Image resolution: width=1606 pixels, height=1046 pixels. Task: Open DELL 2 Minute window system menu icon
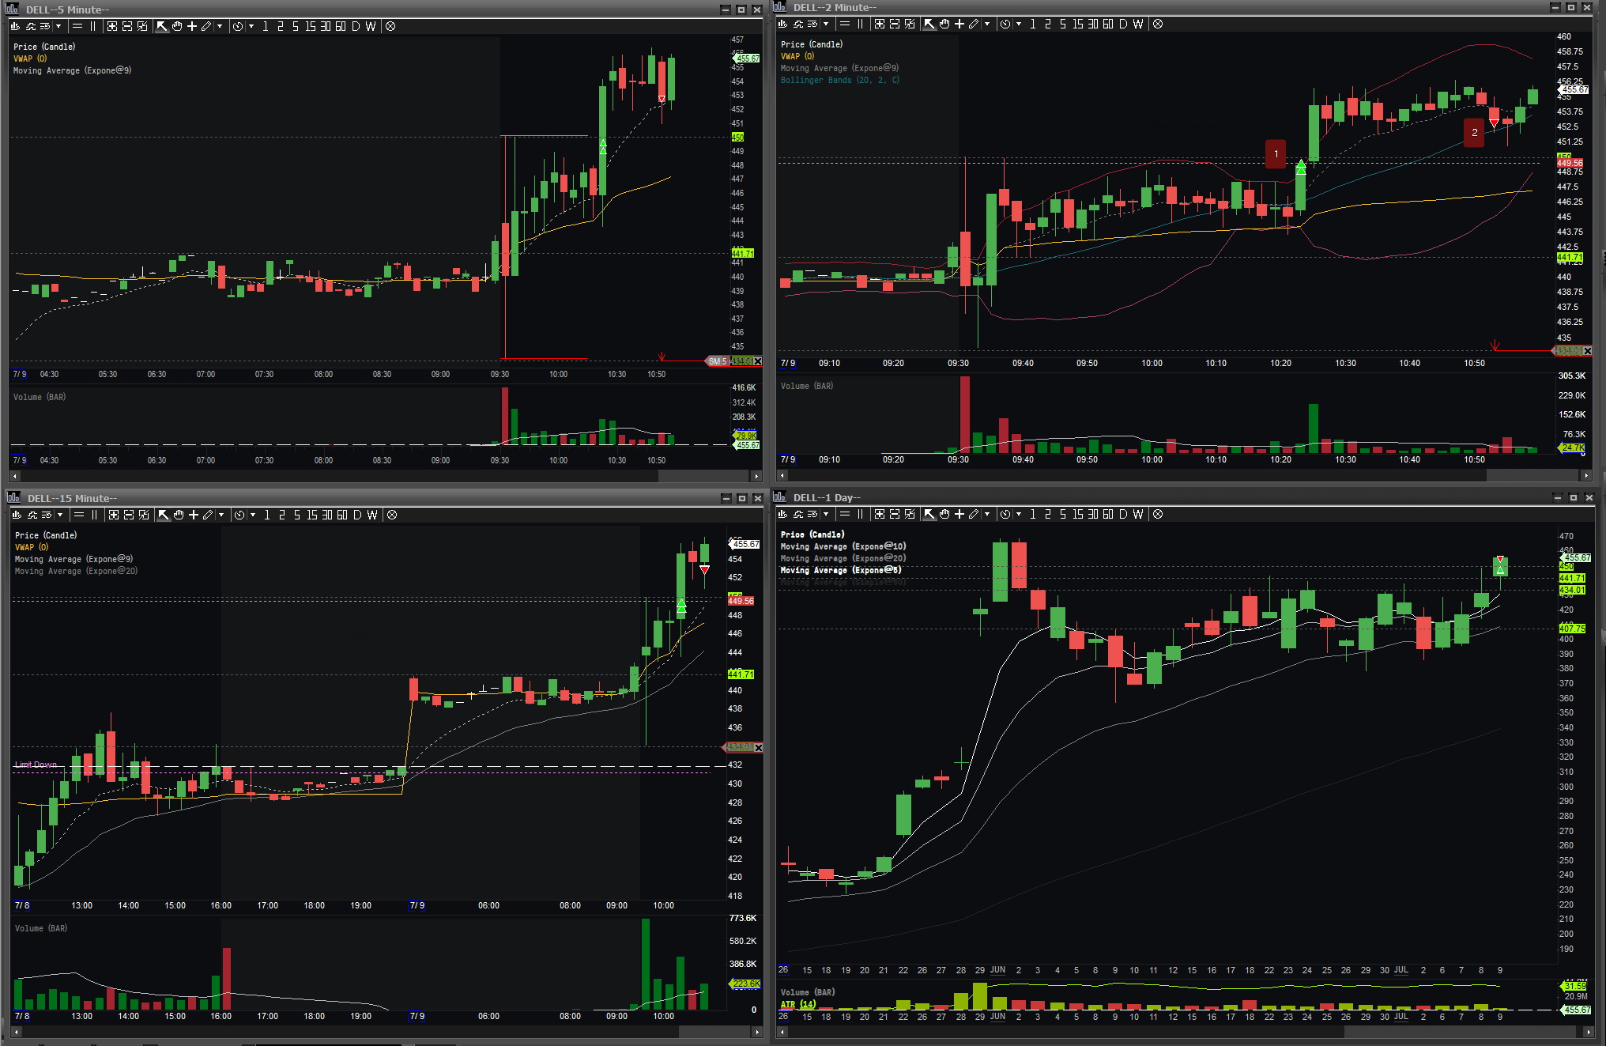point(780,7)
